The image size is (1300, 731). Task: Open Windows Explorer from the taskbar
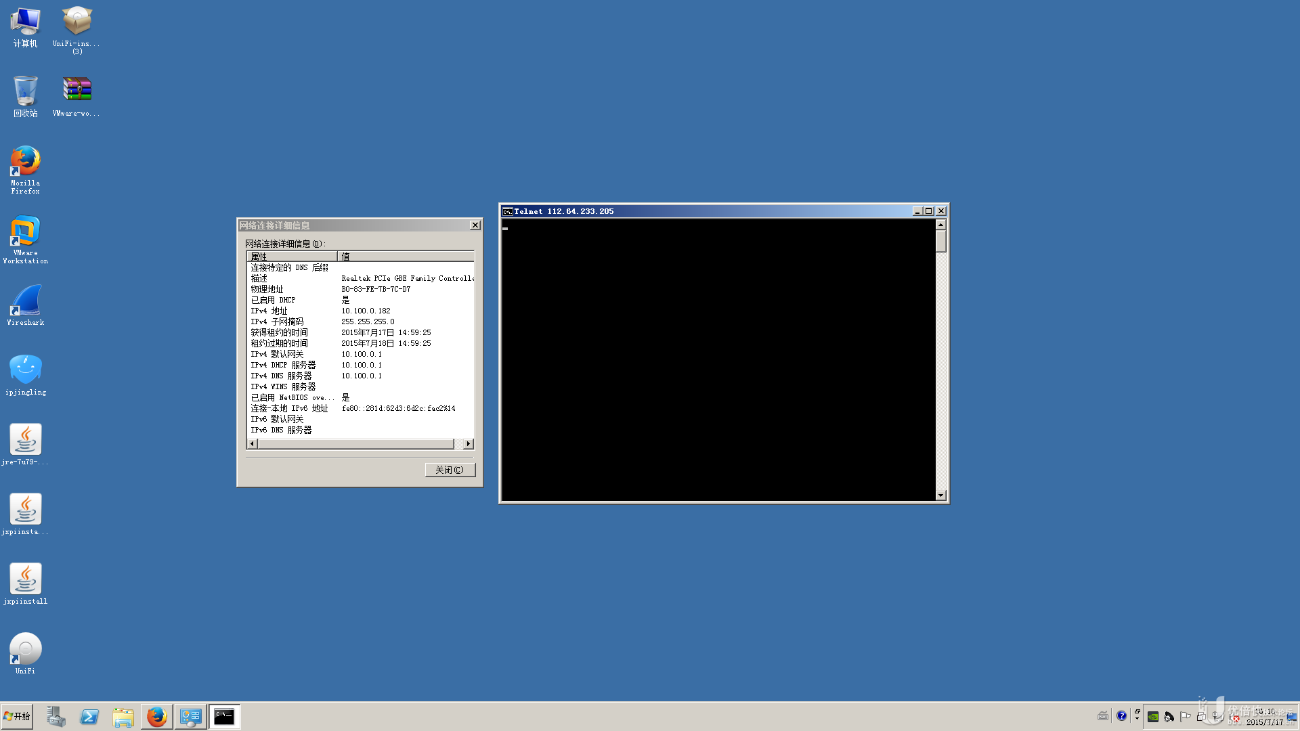coord(123,716)
